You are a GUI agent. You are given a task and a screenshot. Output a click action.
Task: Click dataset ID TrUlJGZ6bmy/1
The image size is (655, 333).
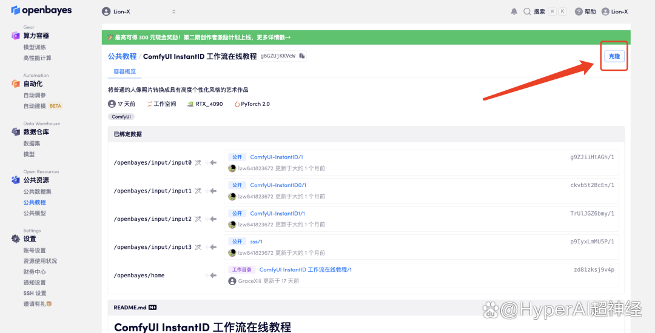pyautogui.click(x=592, y=213)
